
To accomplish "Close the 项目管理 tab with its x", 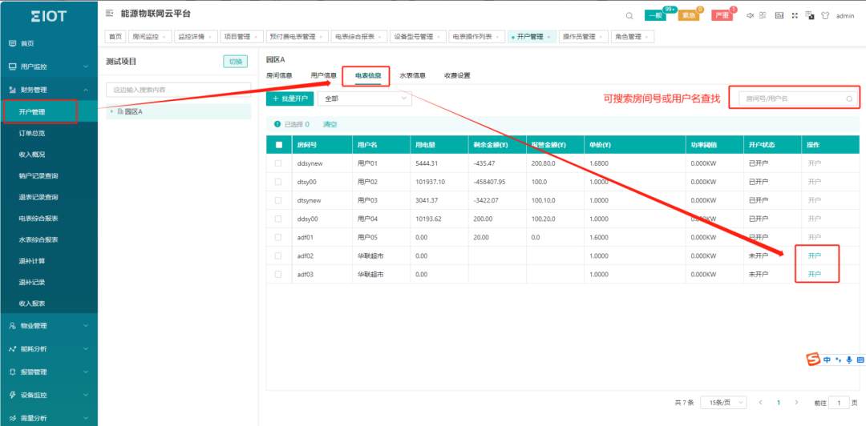I will (256, 37).
